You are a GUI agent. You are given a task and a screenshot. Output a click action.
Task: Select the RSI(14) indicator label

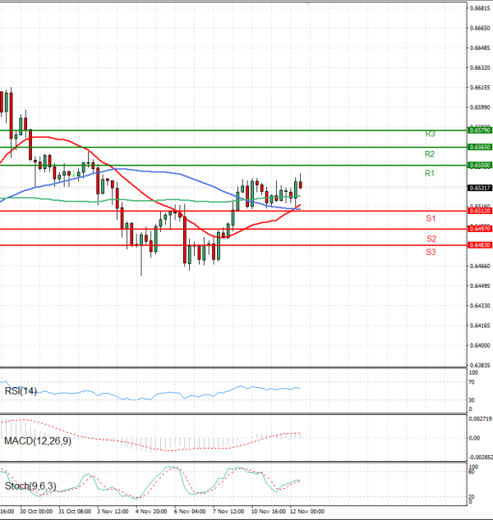[x=21, y=391]
